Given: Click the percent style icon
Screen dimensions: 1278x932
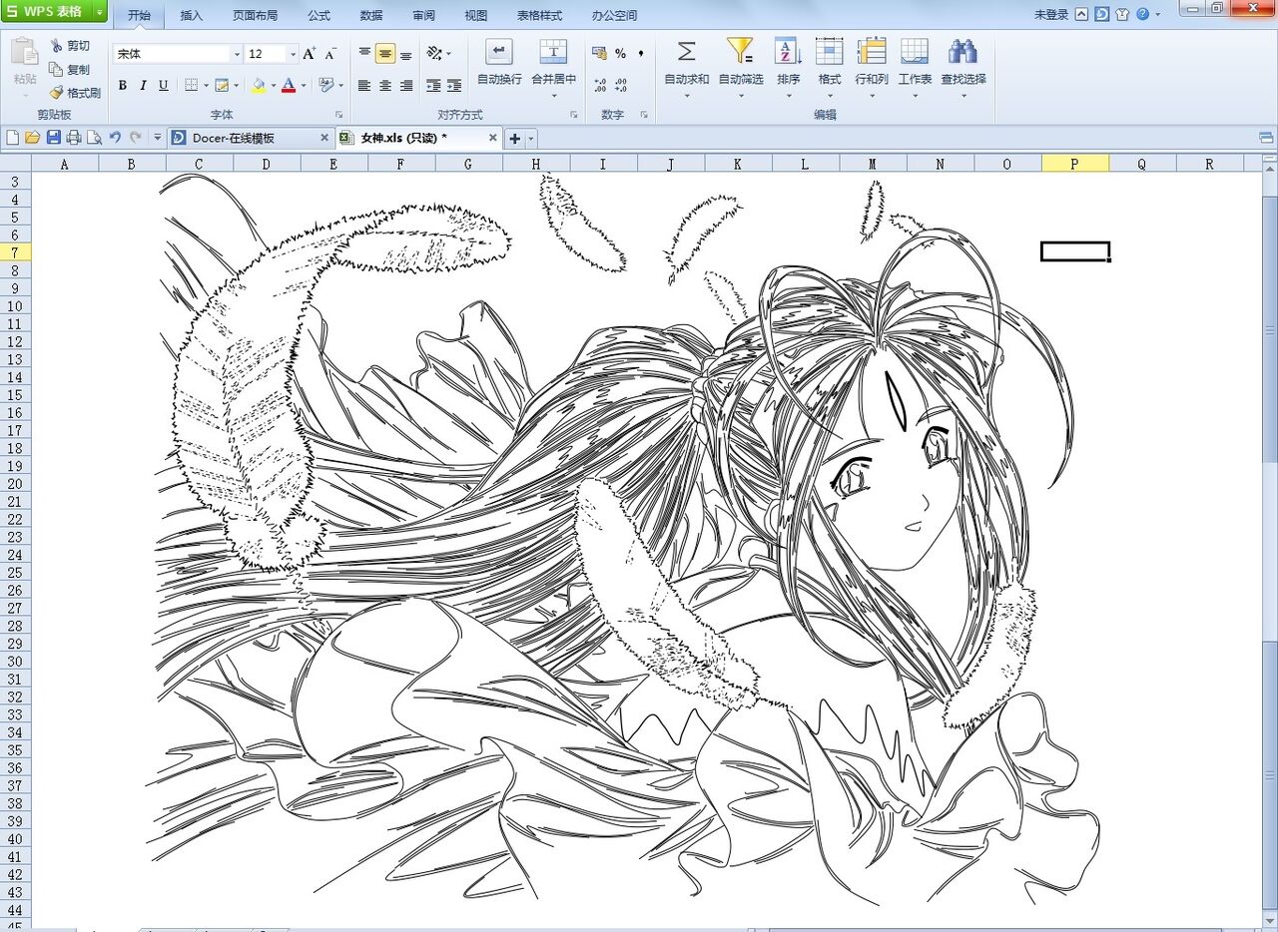Looking at the screenshot, I should [620, 54].
